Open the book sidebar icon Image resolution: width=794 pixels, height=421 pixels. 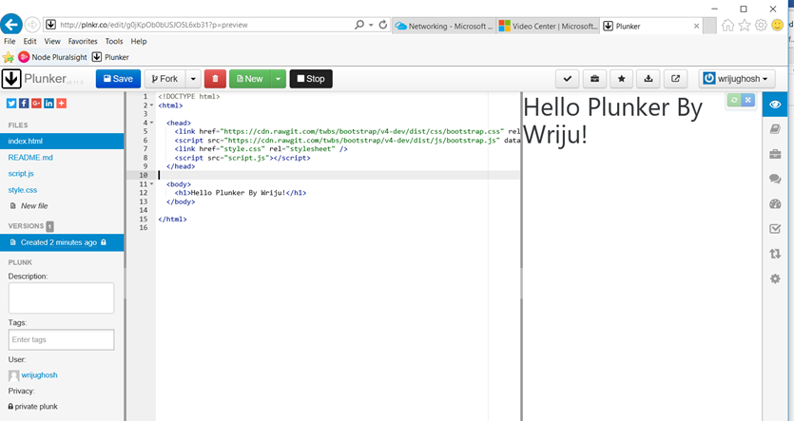pos(775,129)
